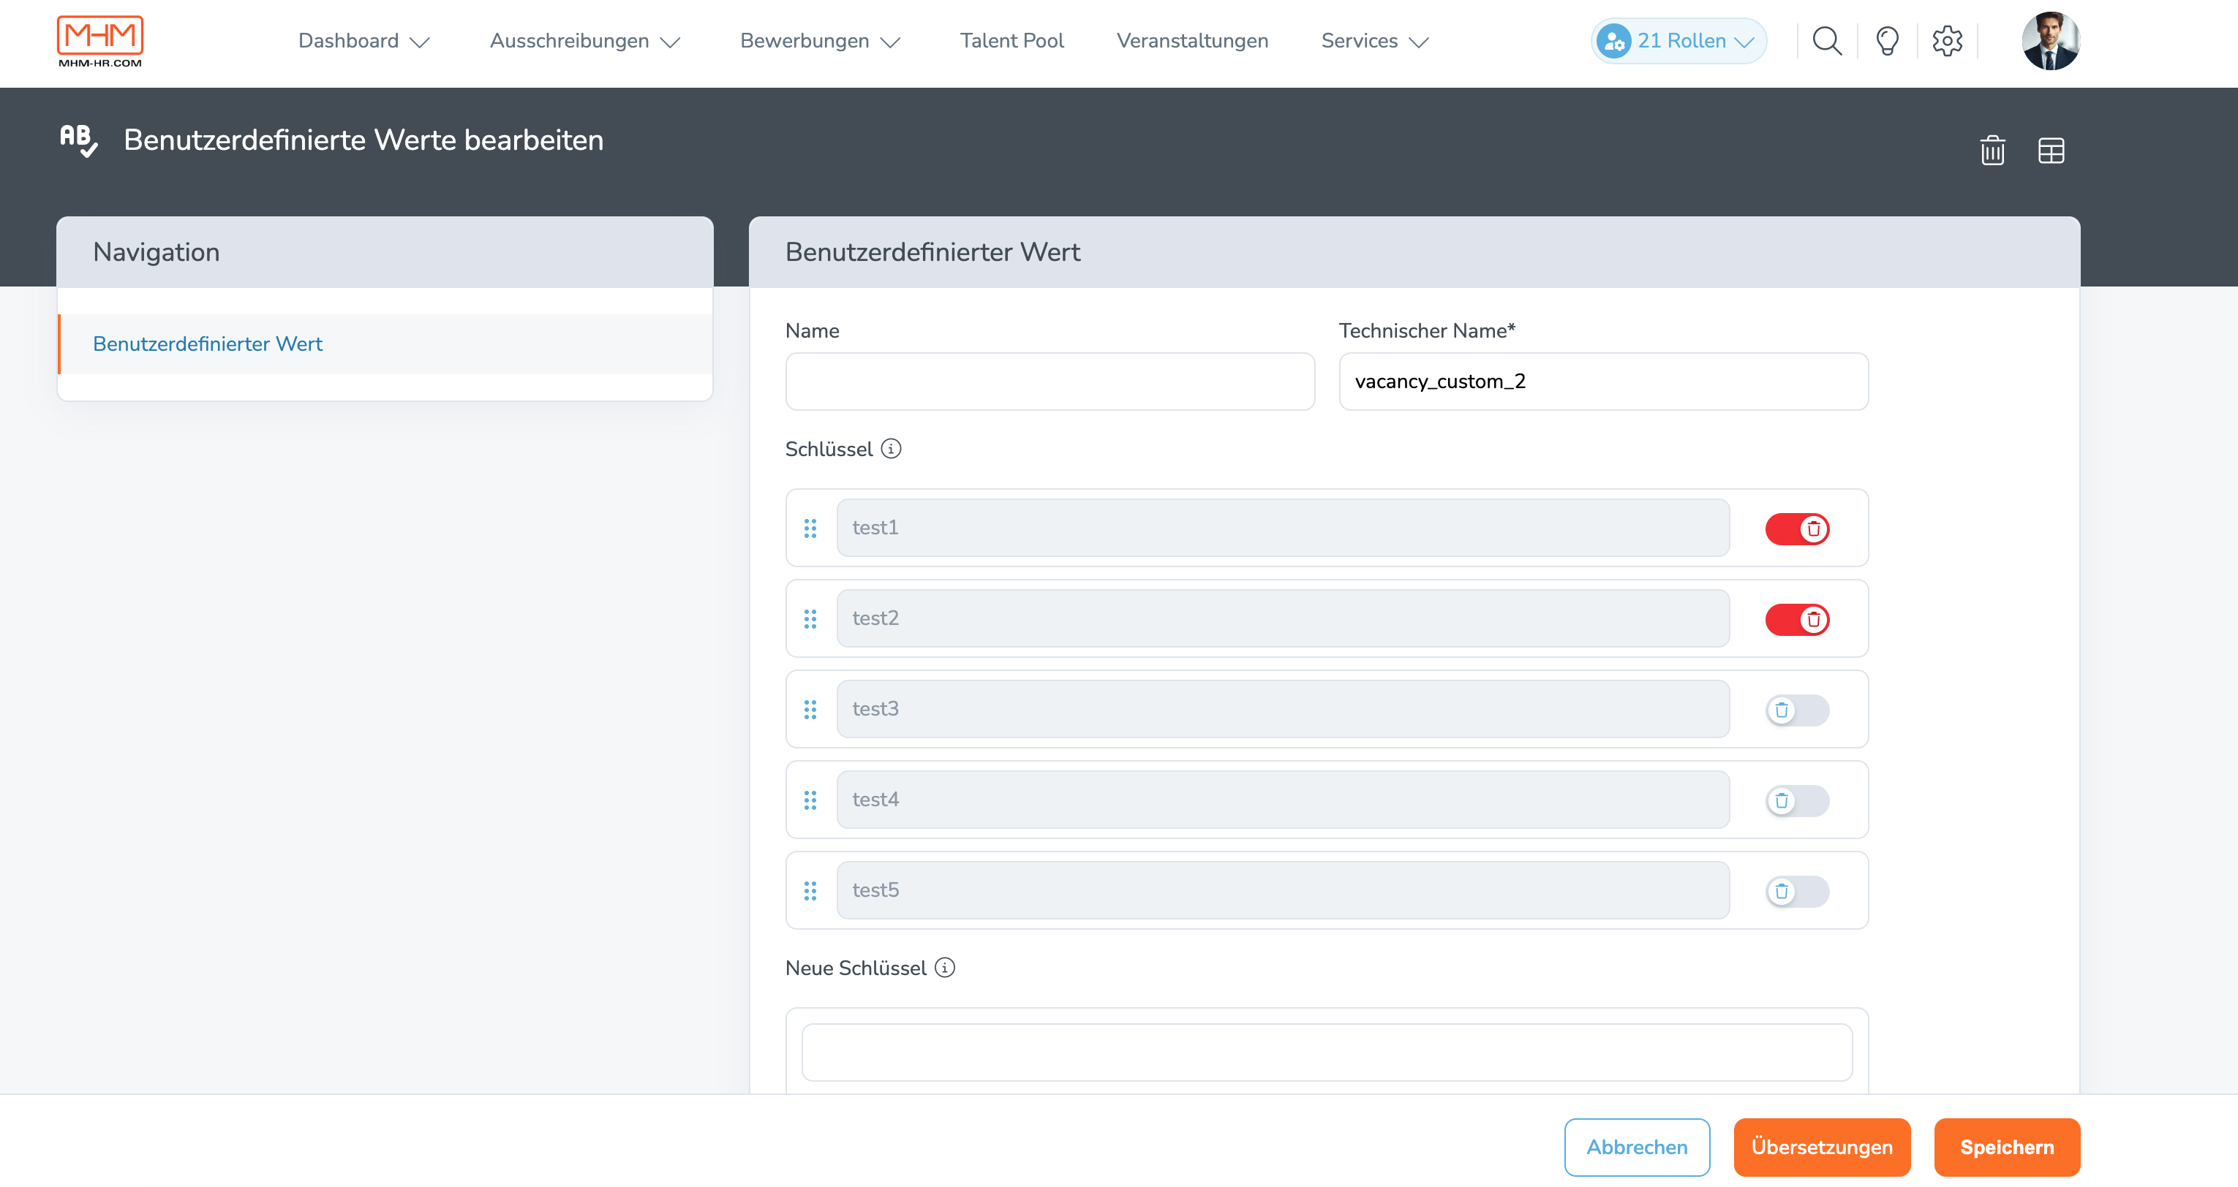Expand the 21 Rollen dropdown
This screenshot has height=1187, width=2238.
click(x=1678, y=41)
